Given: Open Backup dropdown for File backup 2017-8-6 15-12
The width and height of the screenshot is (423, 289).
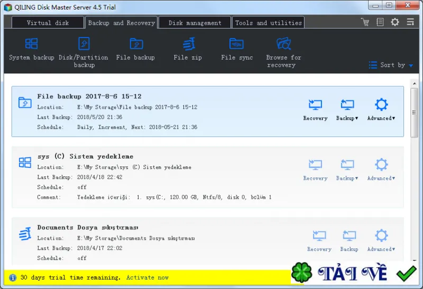Looking at the screenshot, I should (x=347, y=110).
